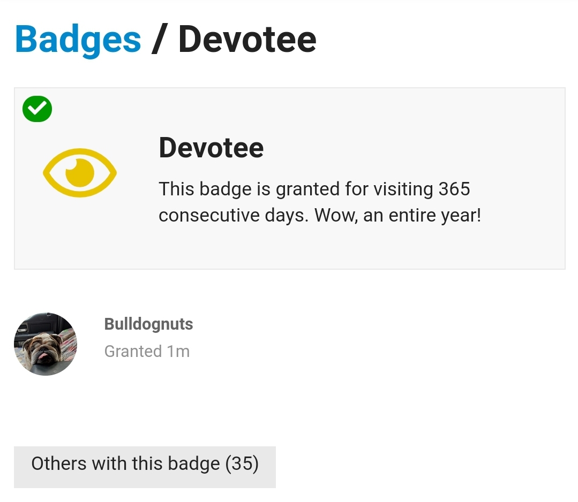578x502 pixels.
Task: Click the yellow eye Devotee badge icon
Action: [80, 173]
